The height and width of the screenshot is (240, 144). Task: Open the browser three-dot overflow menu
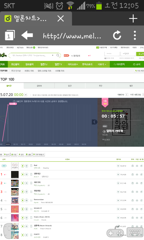[135, 35]
